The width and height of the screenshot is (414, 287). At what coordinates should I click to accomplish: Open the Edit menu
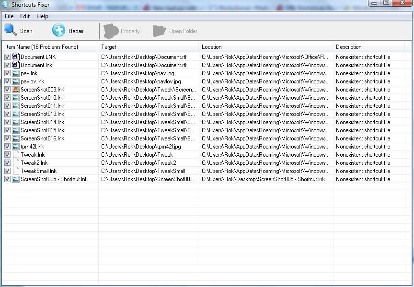pyautogui.click(x=25, y=16)
